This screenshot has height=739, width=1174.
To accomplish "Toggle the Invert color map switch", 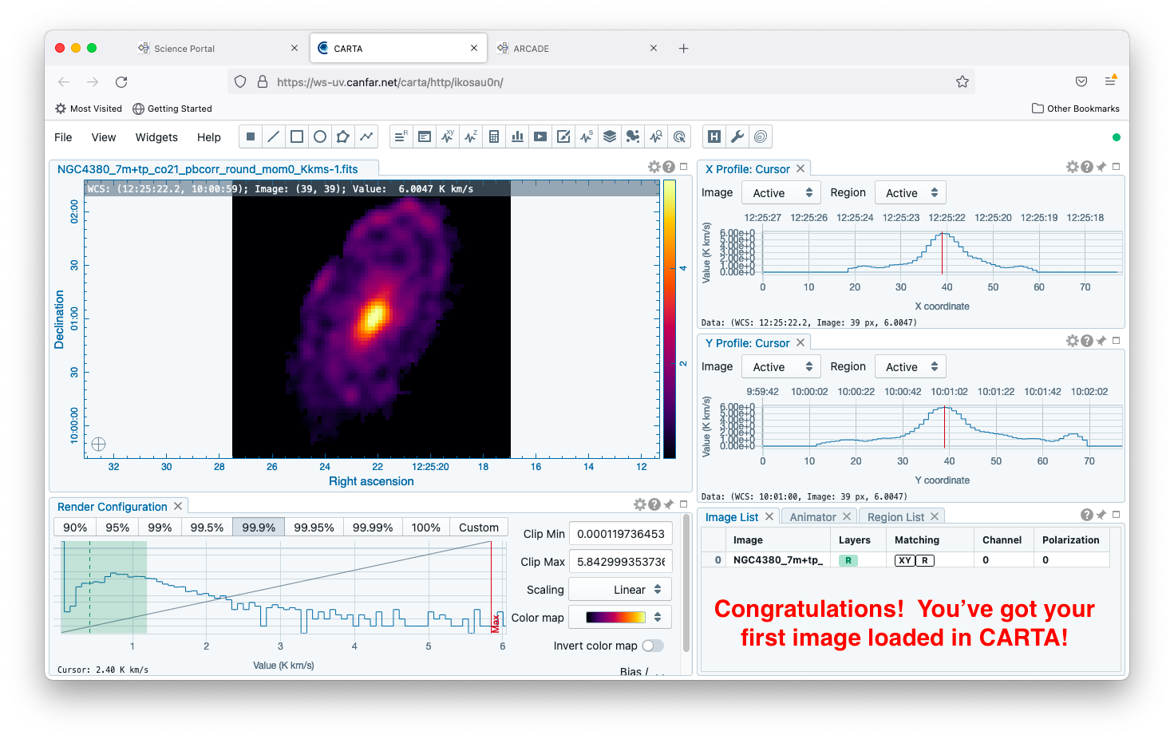I will [653, 646].
